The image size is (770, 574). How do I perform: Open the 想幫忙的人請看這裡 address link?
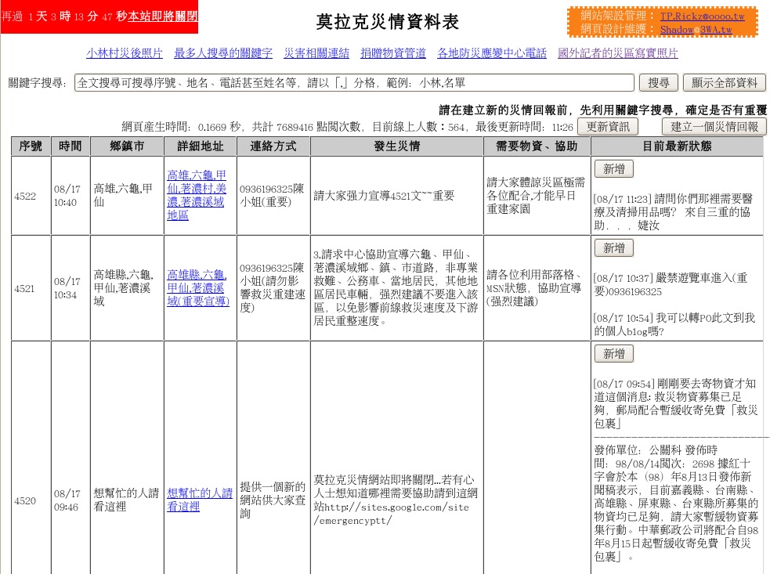point(200,500)
